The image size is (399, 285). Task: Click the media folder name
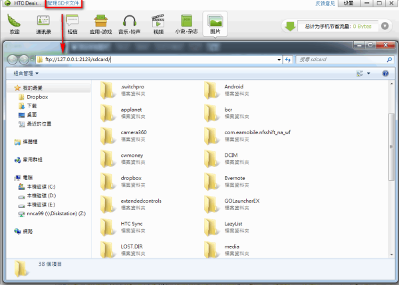[232, 246]
